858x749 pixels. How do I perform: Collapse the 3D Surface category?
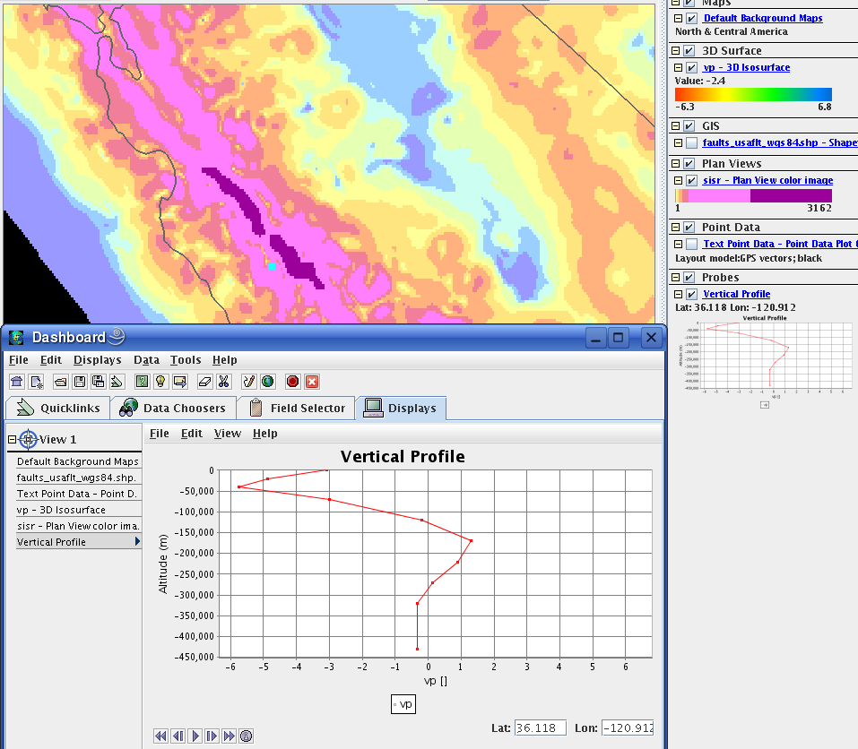(x=675, y=51)
